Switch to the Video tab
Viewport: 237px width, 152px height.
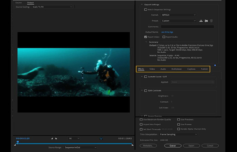(x=152, y=69)
